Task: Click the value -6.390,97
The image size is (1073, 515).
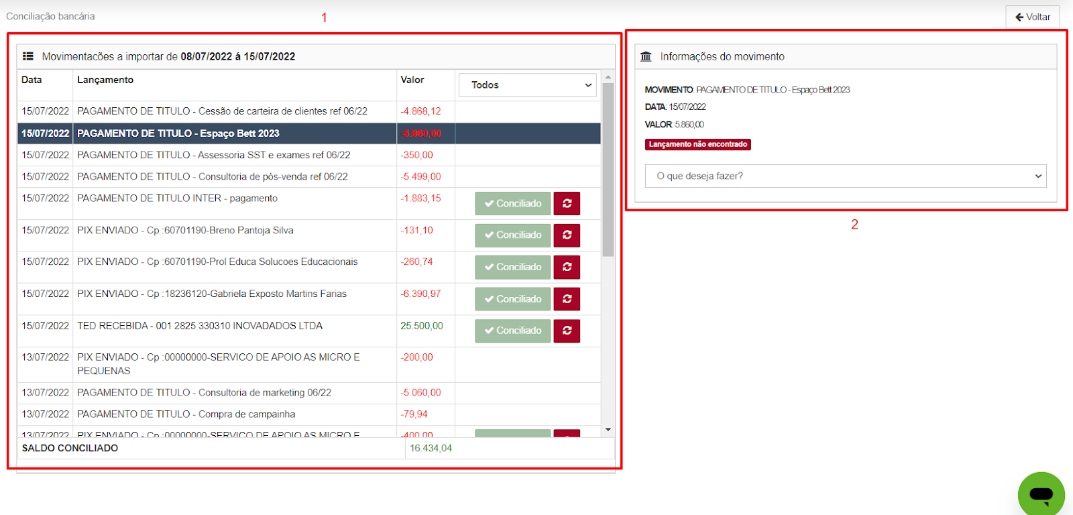Action: (x=420, y=294)
